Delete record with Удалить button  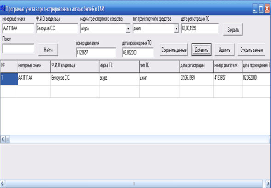pos(224,50)
